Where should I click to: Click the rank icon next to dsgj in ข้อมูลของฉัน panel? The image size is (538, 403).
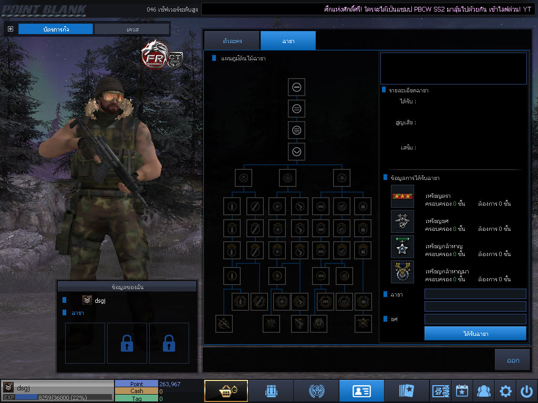[x=87, y=300]
